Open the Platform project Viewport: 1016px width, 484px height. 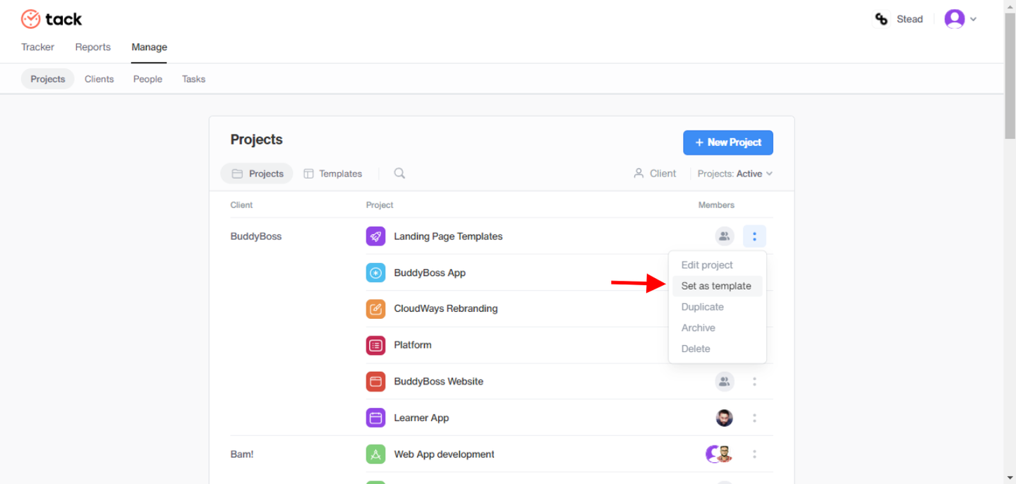[x=413, y=345]
